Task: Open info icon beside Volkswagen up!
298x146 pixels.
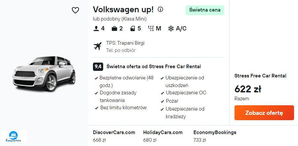Action: click(160, 9)
